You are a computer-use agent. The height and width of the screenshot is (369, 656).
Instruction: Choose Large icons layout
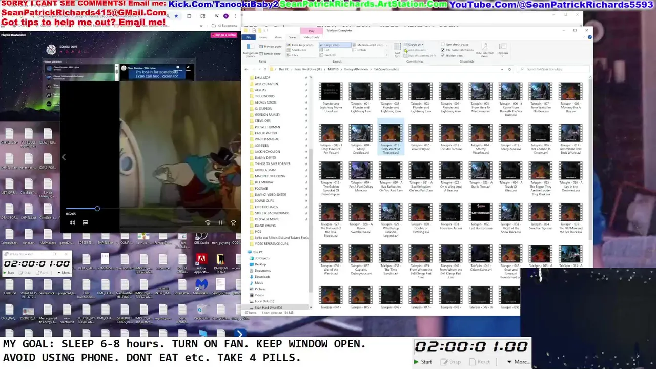pyautogui.click(x=336, y=45)
